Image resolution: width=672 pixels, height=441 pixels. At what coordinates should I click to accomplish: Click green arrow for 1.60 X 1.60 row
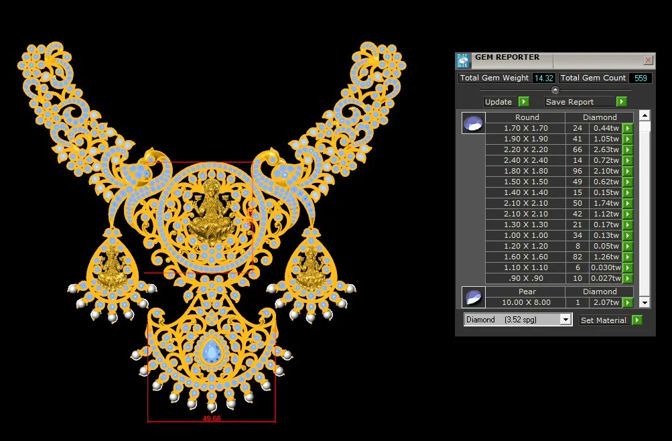[628, 257]
